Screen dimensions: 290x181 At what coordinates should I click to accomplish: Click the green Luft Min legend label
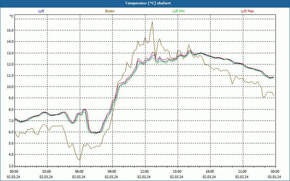tap(178, 11)
